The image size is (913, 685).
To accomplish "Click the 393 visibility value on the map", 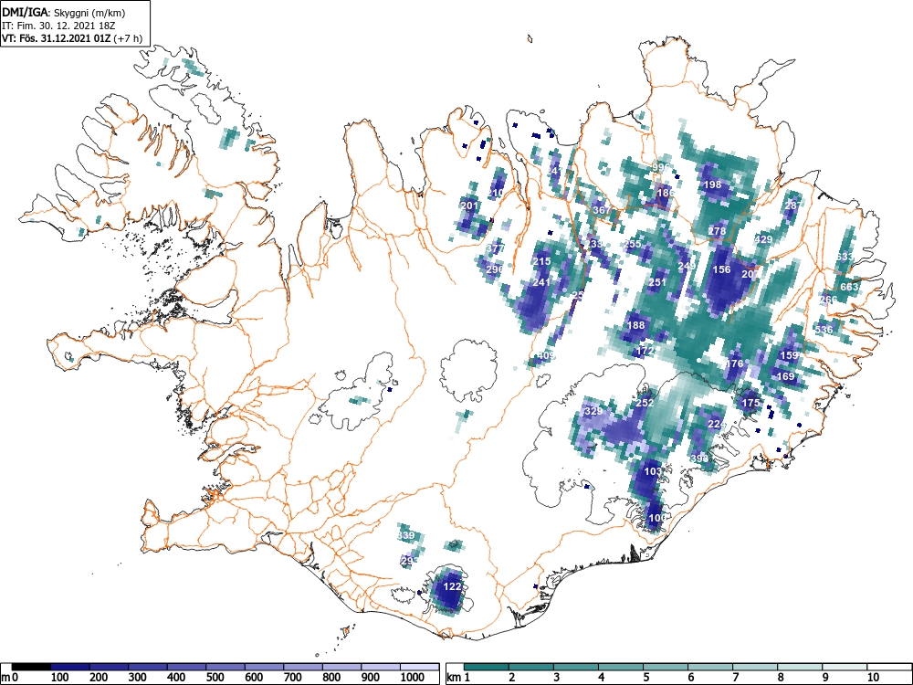I will (700, 458).
